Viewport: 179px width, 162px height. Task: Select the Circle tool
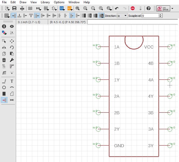[4, 87]
